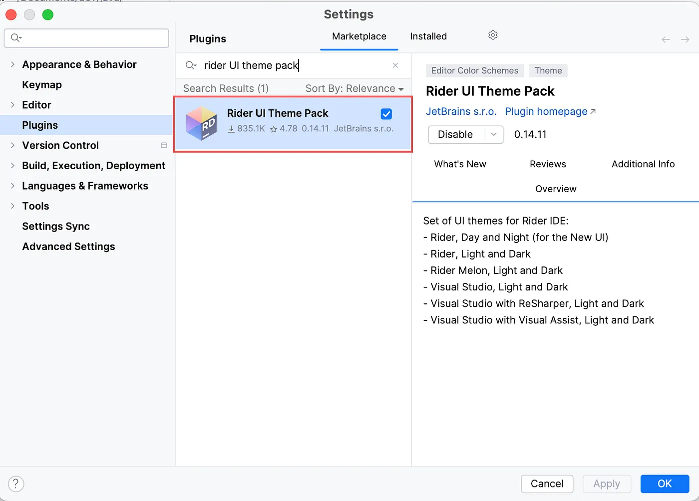
Task: Navigate forward with the right arrow icon
Action: [685, 39]
